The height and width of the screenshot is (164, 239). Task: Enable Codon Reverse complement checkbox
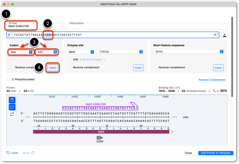click(12, 67)
